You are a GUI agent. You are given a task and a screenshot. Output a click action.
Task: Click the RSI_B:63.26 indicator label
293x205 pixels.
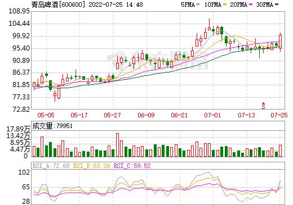coord(91,166)
